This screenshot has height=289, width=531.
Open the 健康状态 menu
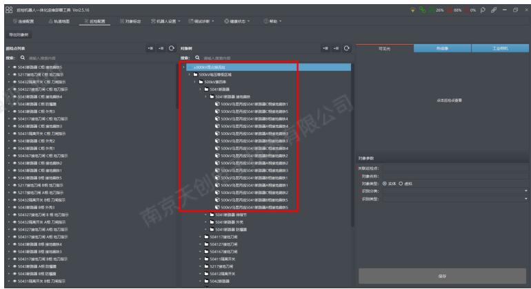(237, 21)
